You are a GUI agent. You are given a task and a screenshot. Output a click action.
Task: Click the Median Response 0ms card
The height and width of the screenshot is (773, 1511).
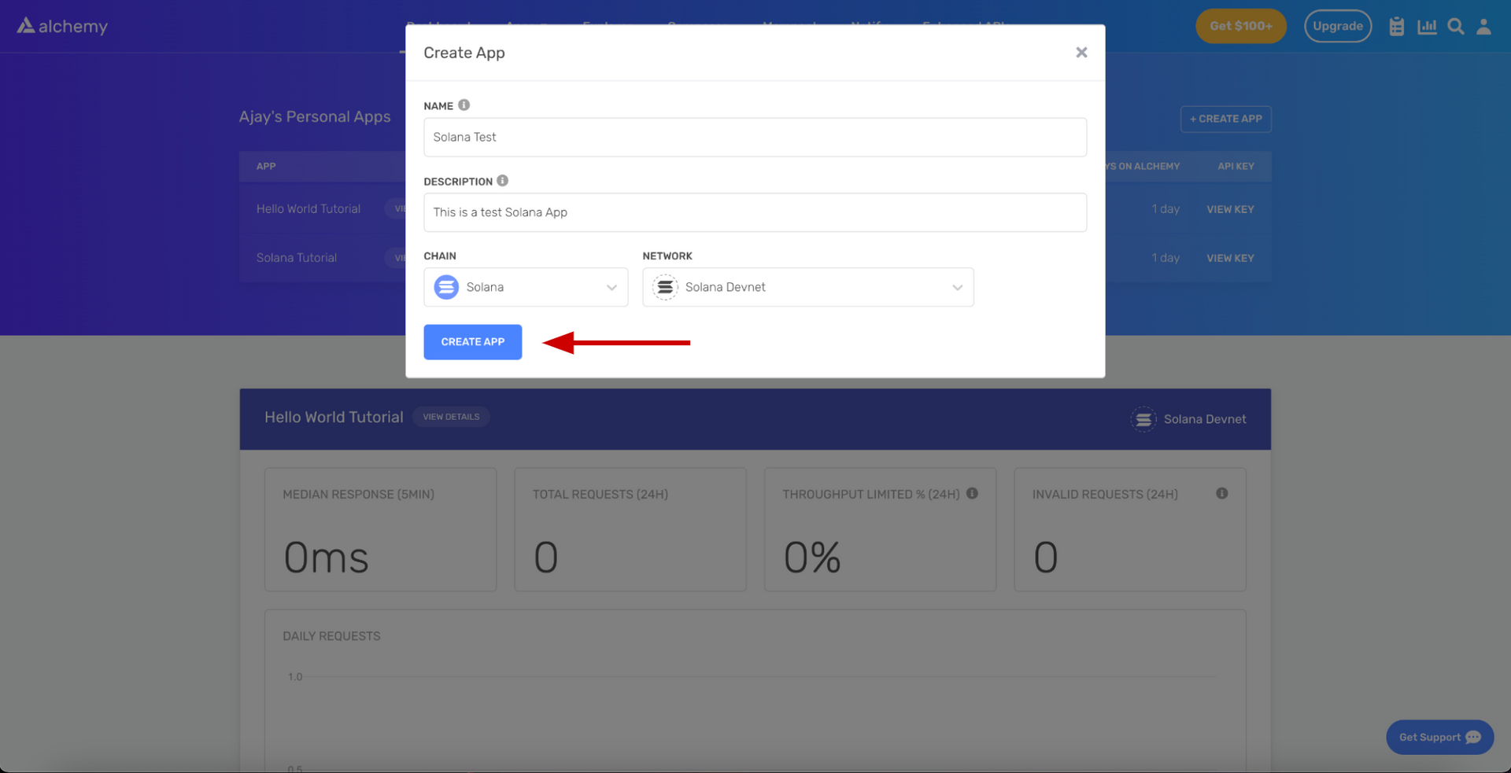(381, 529)
